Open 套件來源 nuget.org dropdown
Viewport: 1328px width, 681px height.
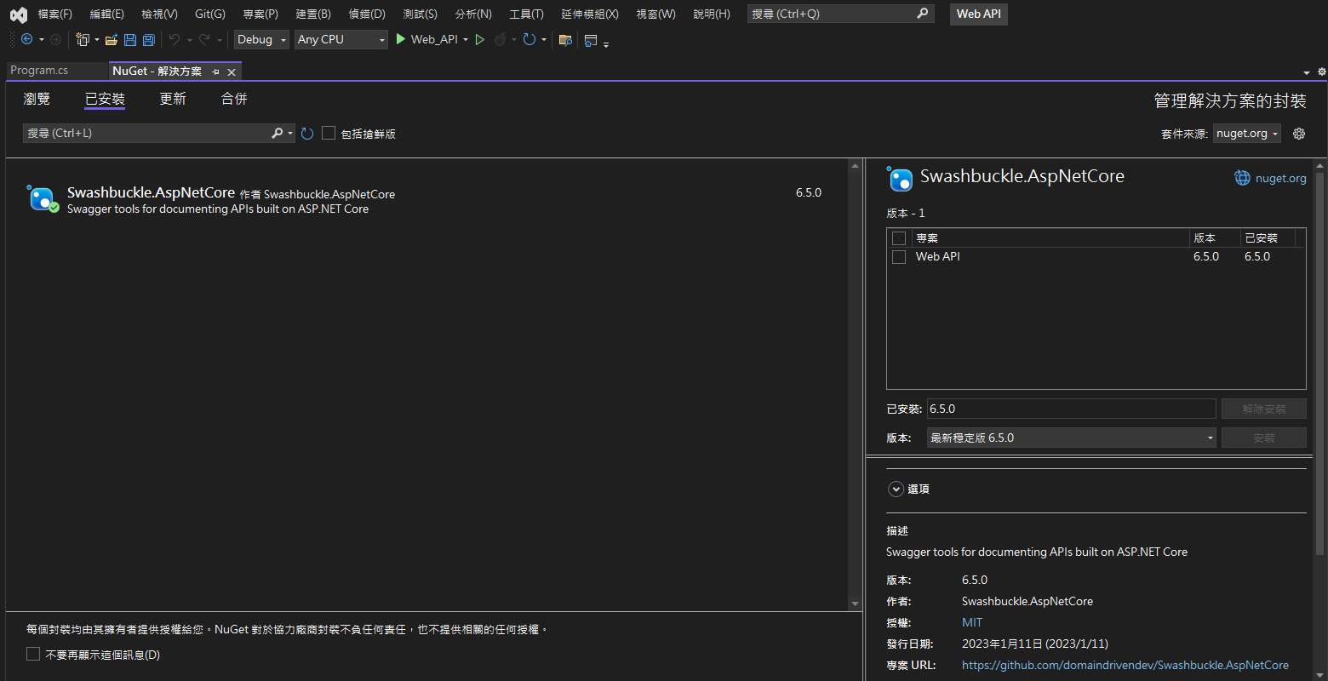[1246, 134]
